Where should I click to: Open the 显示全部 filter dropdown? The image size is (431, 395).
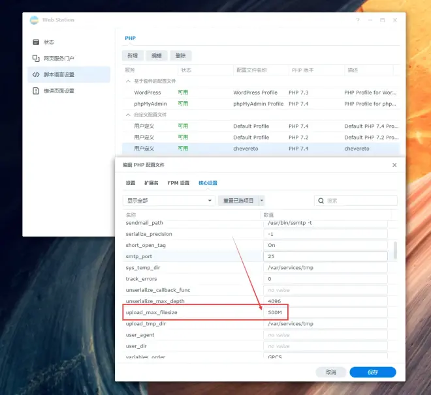coord(168,201)
